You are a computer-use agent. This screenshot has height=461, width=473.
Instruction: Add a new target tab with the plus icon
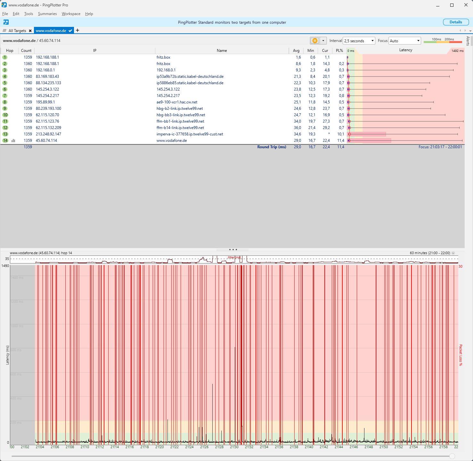[77, 30]
